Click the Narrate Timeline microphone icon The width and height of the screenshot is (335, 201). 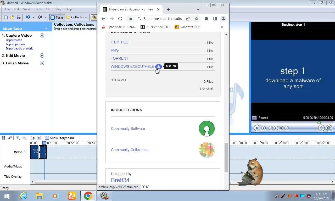coord(10,138)
